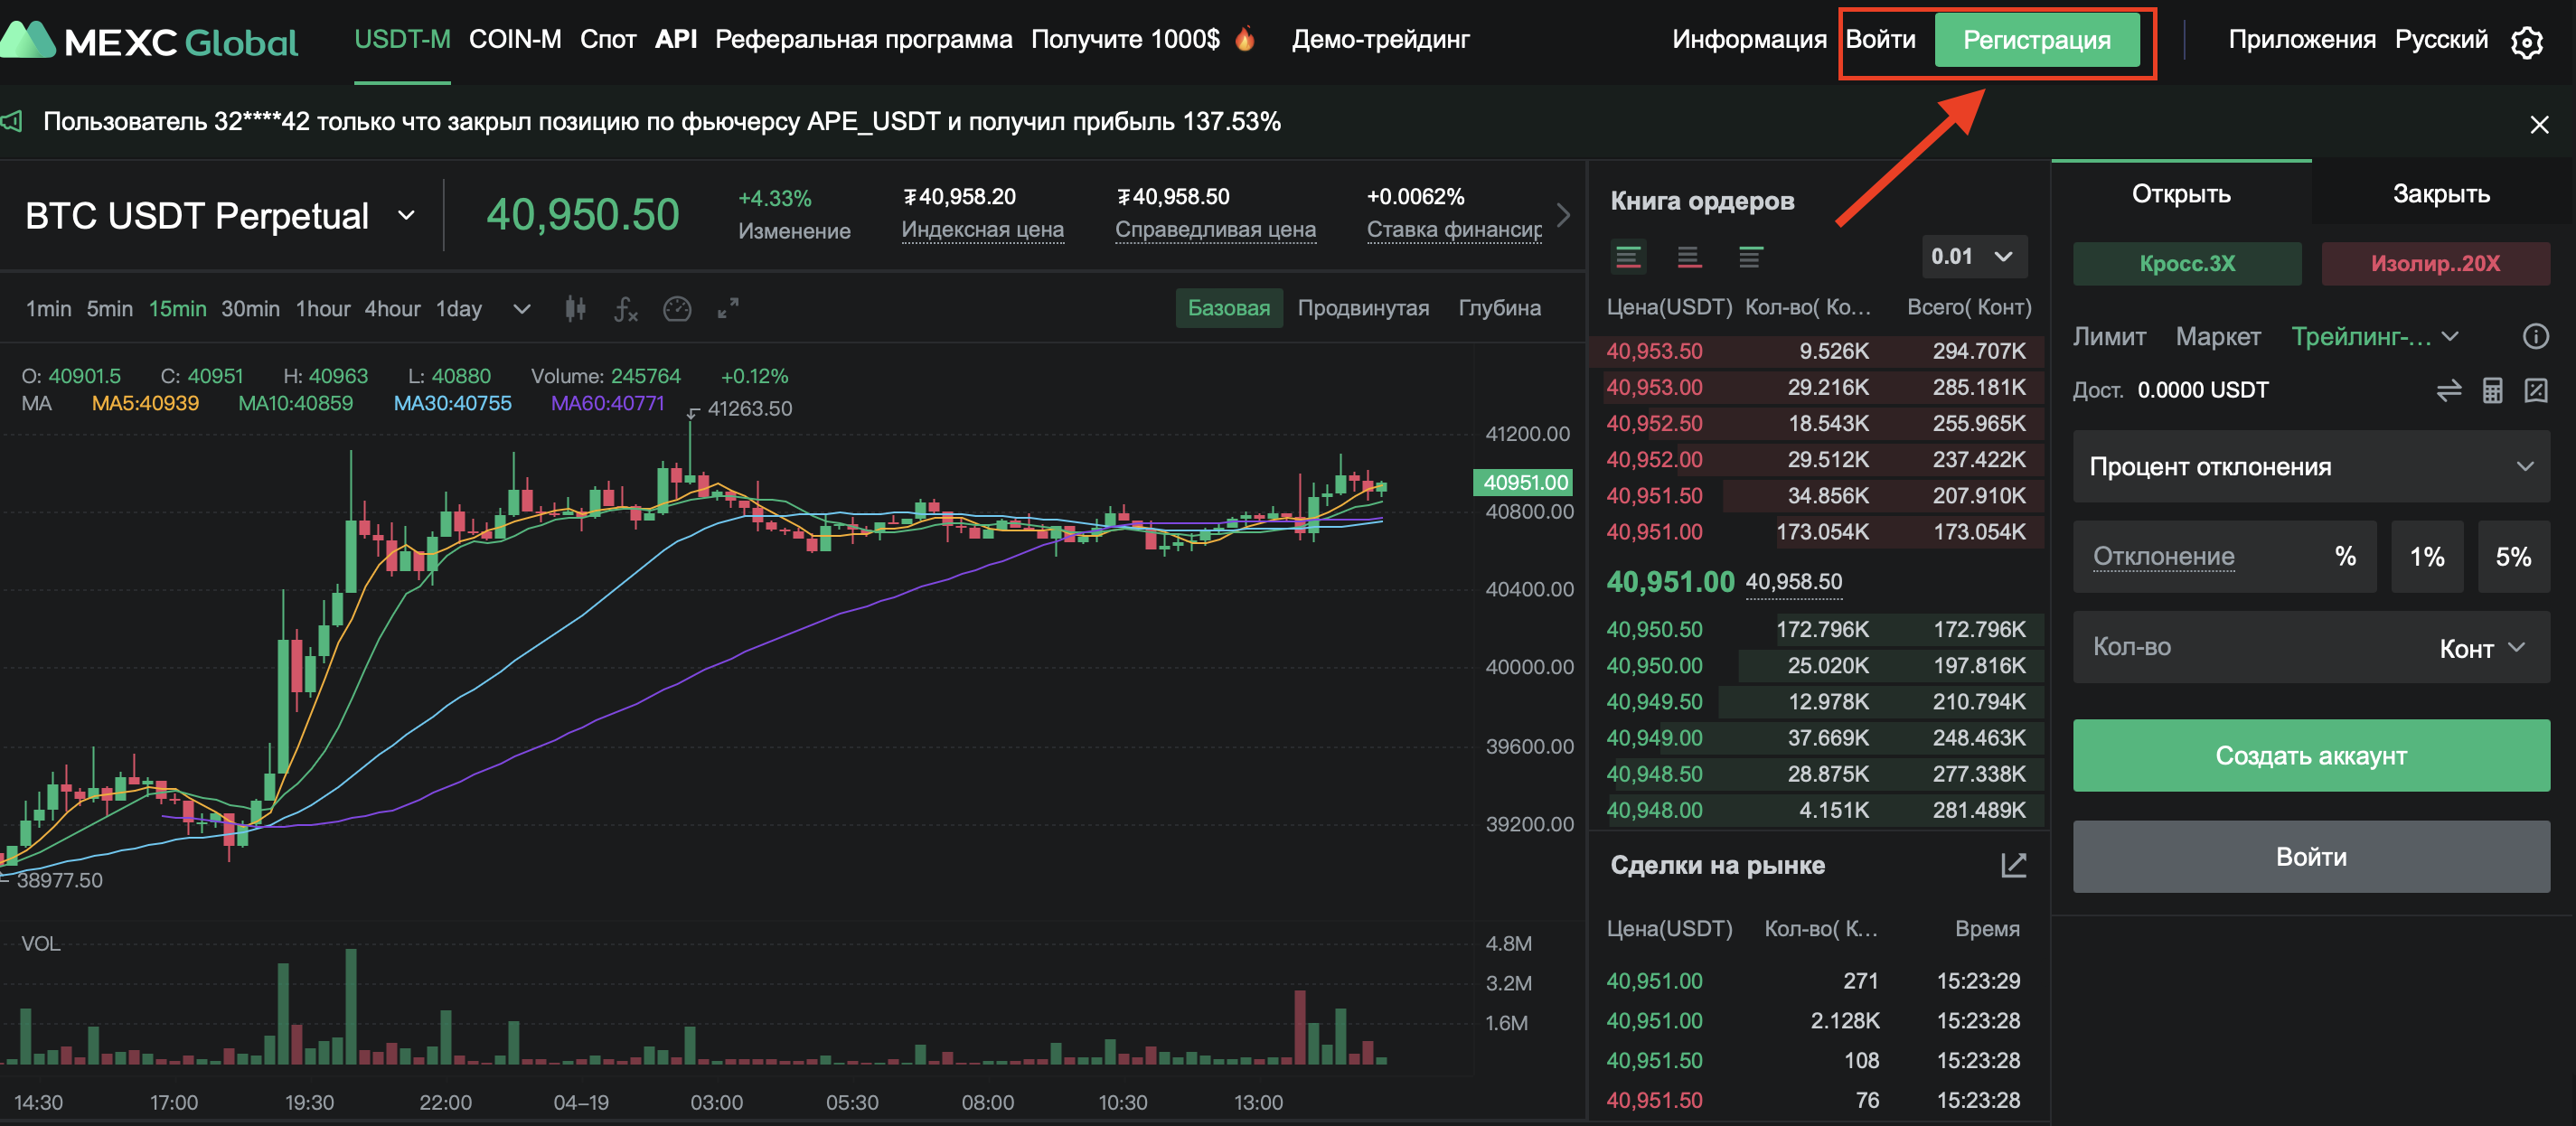2576x1126 pixels.
Task: Click the Создать аккаунт button
Action: click(2310, 756)
